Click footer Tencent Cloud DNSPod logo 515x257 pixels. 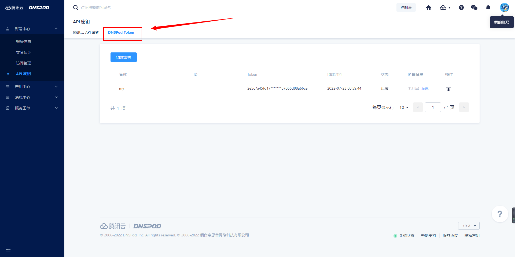pyautogui.click(x=131, y=226)
